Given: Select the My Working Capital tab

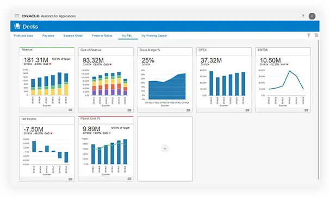Looking at the screenshot, I should point(154,35).
